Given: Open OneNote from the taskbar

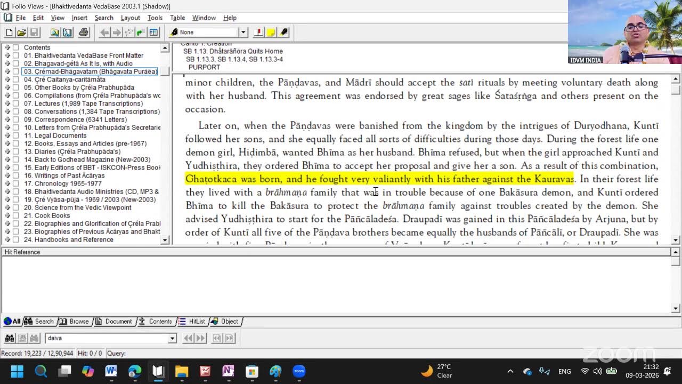Looking at the screenshot, I should [228, 371].
